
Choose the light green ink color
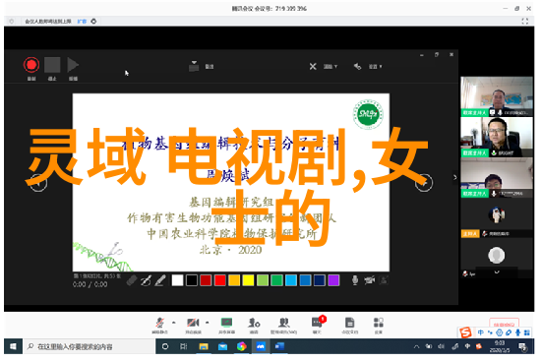pos(263,280)
